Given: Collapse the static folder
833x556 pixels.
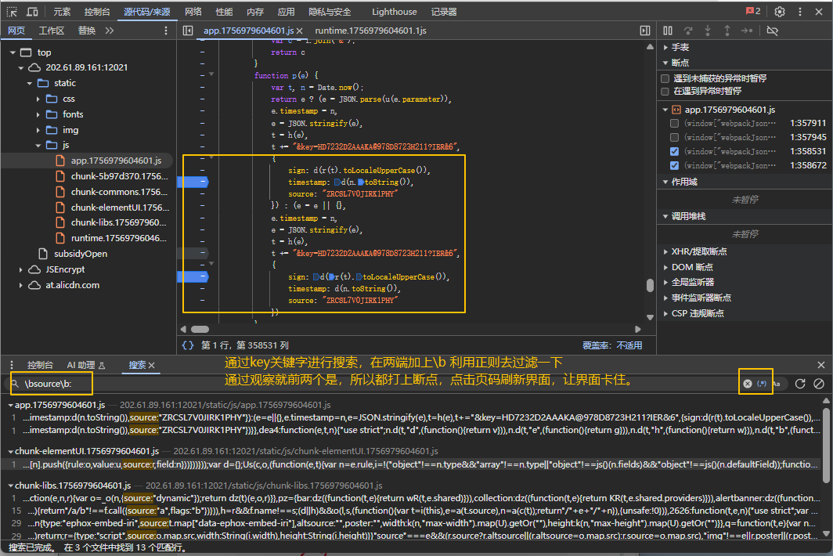Looking at the screenshot, I should (x=30, y=84).
